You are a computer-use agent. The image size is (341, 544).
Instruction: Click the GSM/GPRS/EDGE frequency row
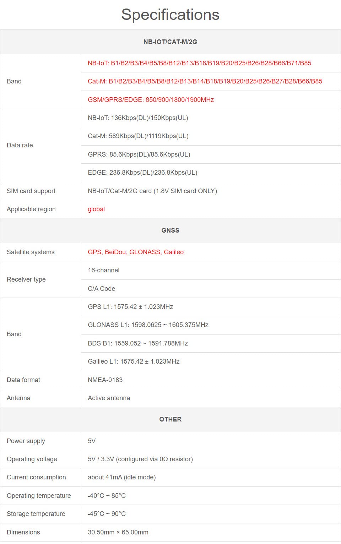151,100
